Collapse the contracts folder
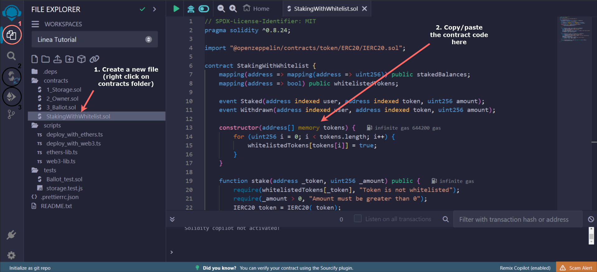Screen dimensions: 597x272 (x=56, y=81)
